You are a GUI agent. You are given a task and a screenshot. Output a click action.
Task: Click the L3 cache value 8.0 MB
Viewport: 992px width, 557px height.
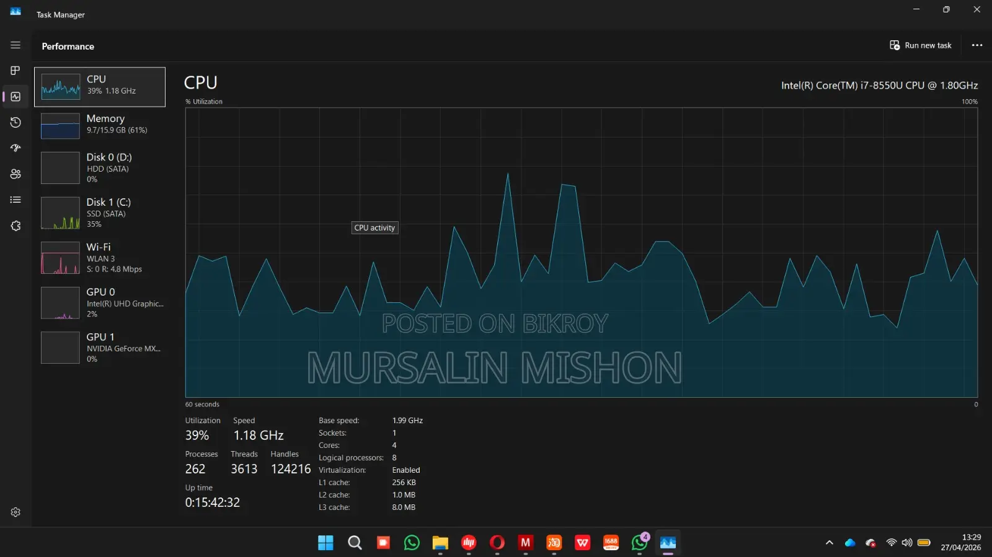pos(404,507)
